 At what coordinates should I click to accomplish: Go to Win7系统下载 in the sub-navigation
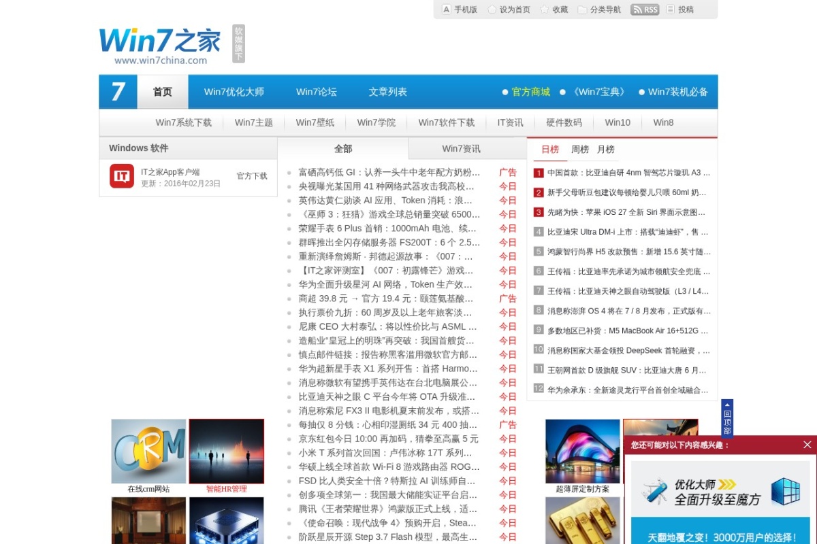(x=184, y=122)
